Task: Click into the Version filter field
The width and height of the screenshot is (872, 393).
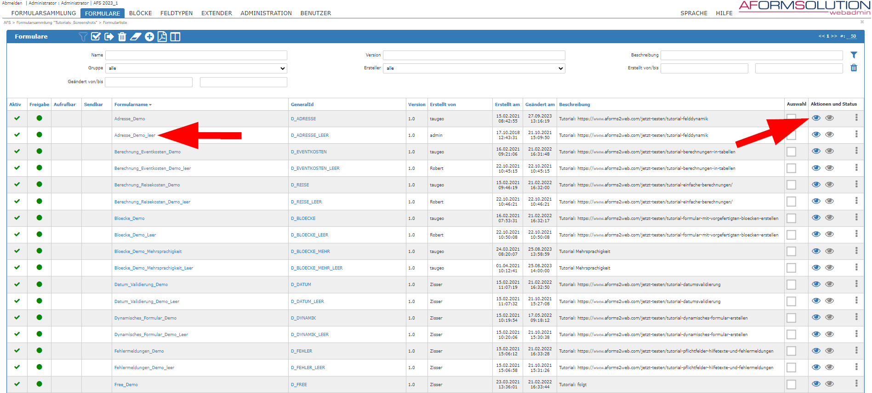Action: pos(474,55)
